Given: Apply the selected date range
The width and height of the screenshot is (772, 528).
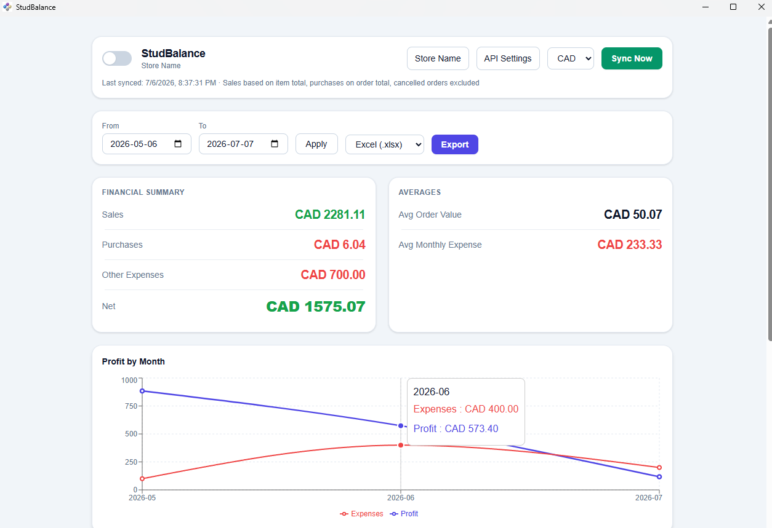Looking at the screenshot, I should (x=316, y=144).
